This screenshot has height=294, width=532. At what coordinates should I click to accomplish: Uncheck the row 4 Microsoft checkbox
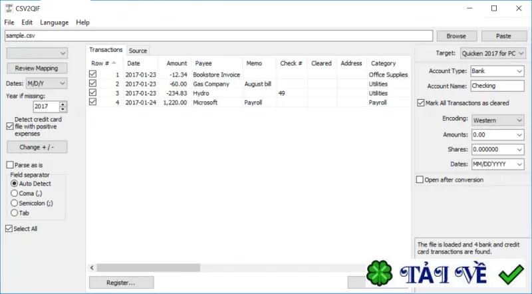tap(92, 102)
